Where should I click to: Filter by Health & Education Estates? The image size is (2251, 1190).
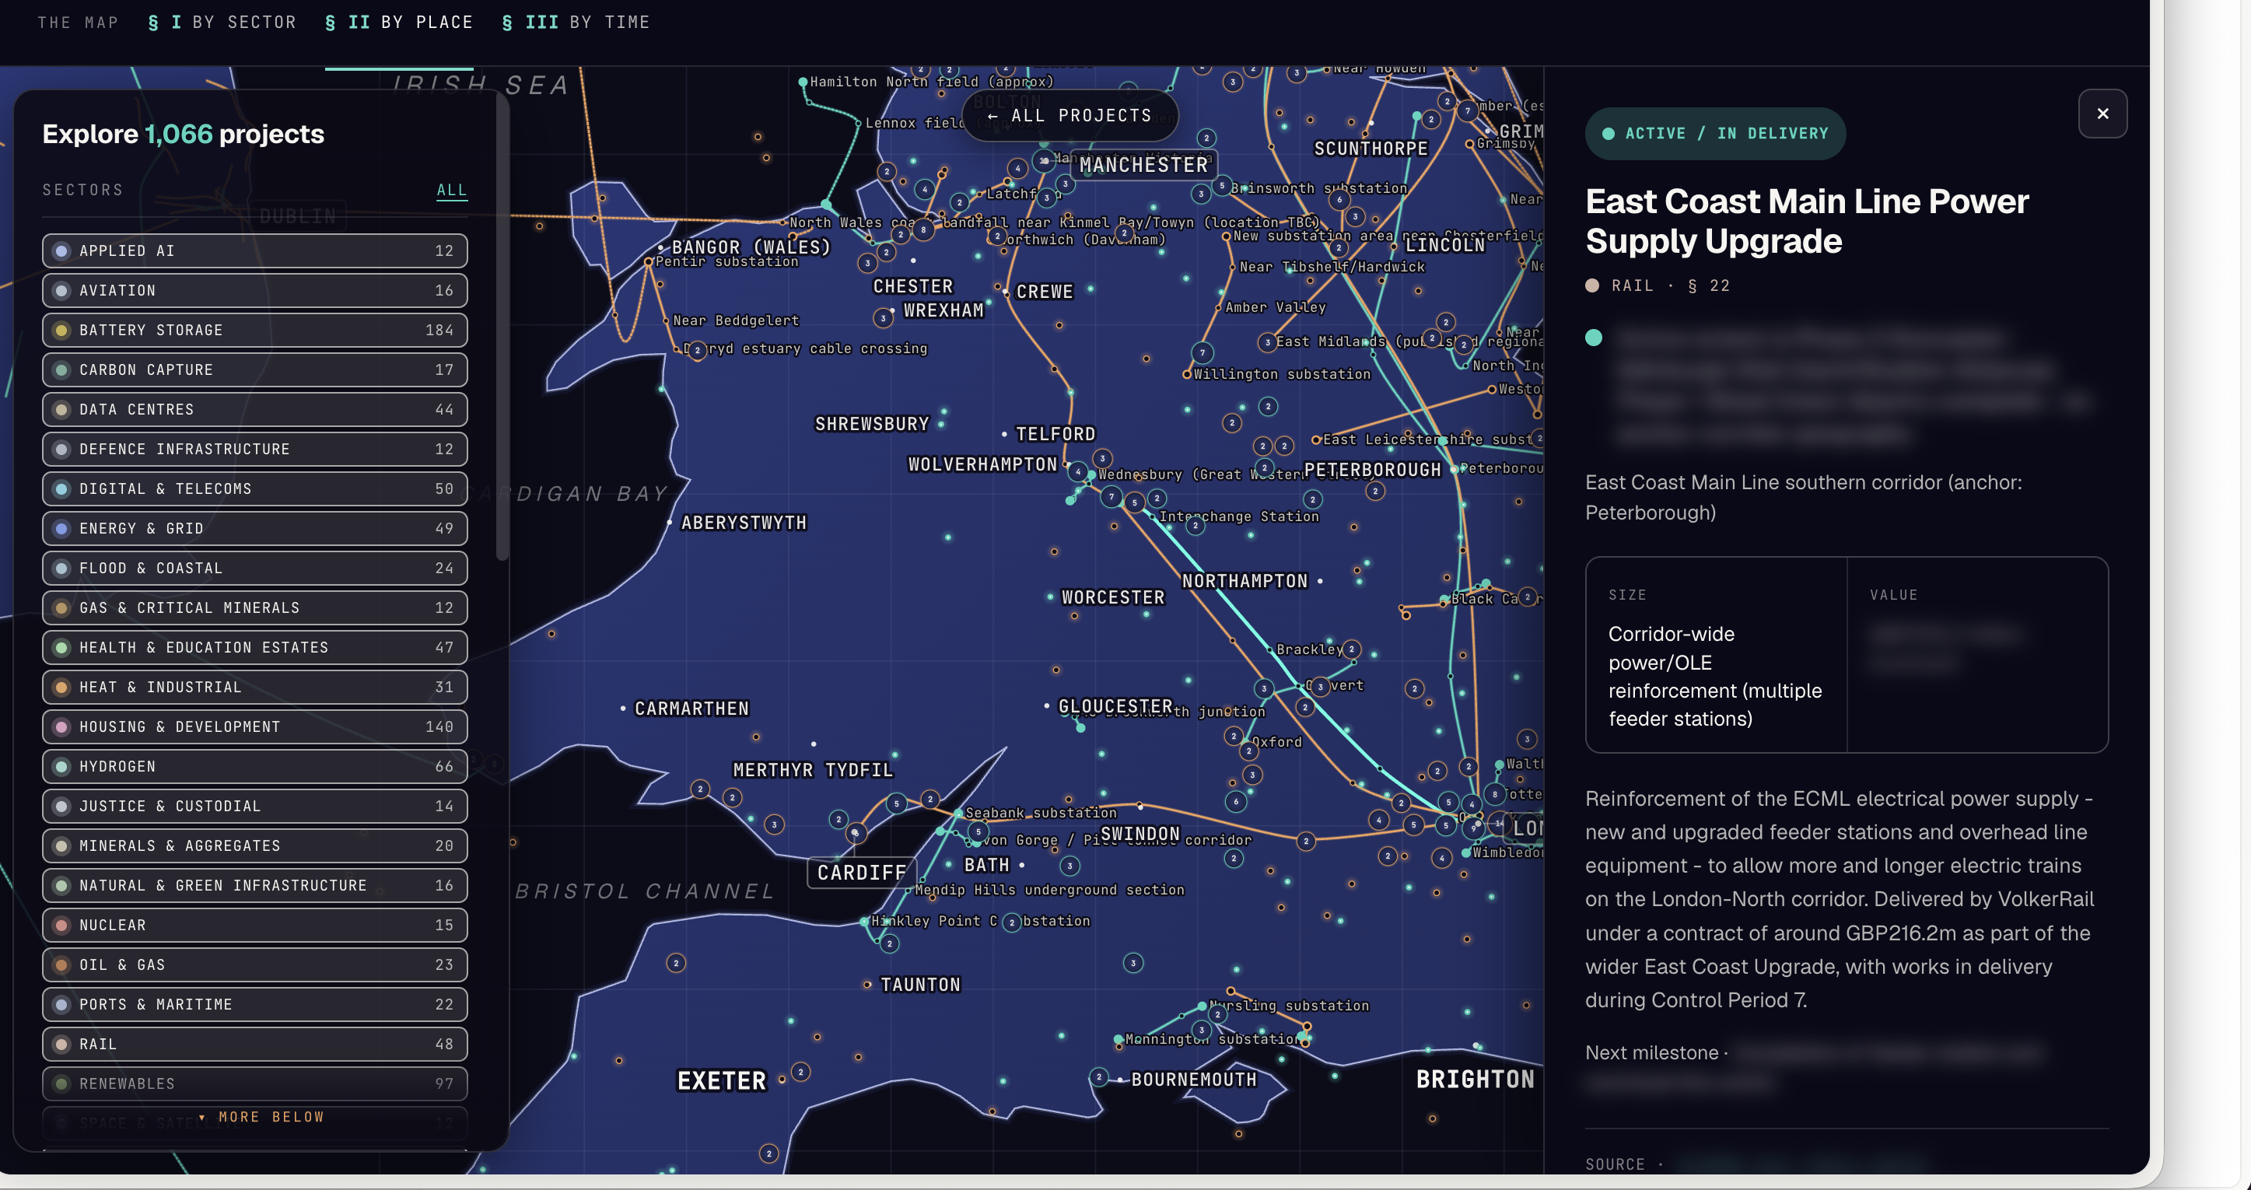254,647
